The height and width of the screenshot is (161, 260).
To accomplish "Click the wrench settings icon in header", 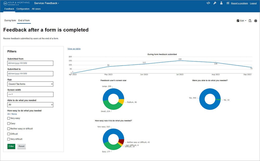I will [x=214, y=3].
